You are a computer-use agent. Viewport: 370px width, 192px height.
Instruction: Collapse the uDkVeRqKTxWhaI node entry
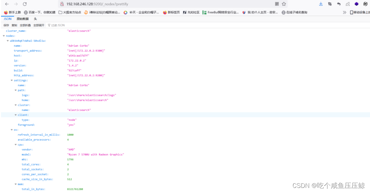coord(8,41)
